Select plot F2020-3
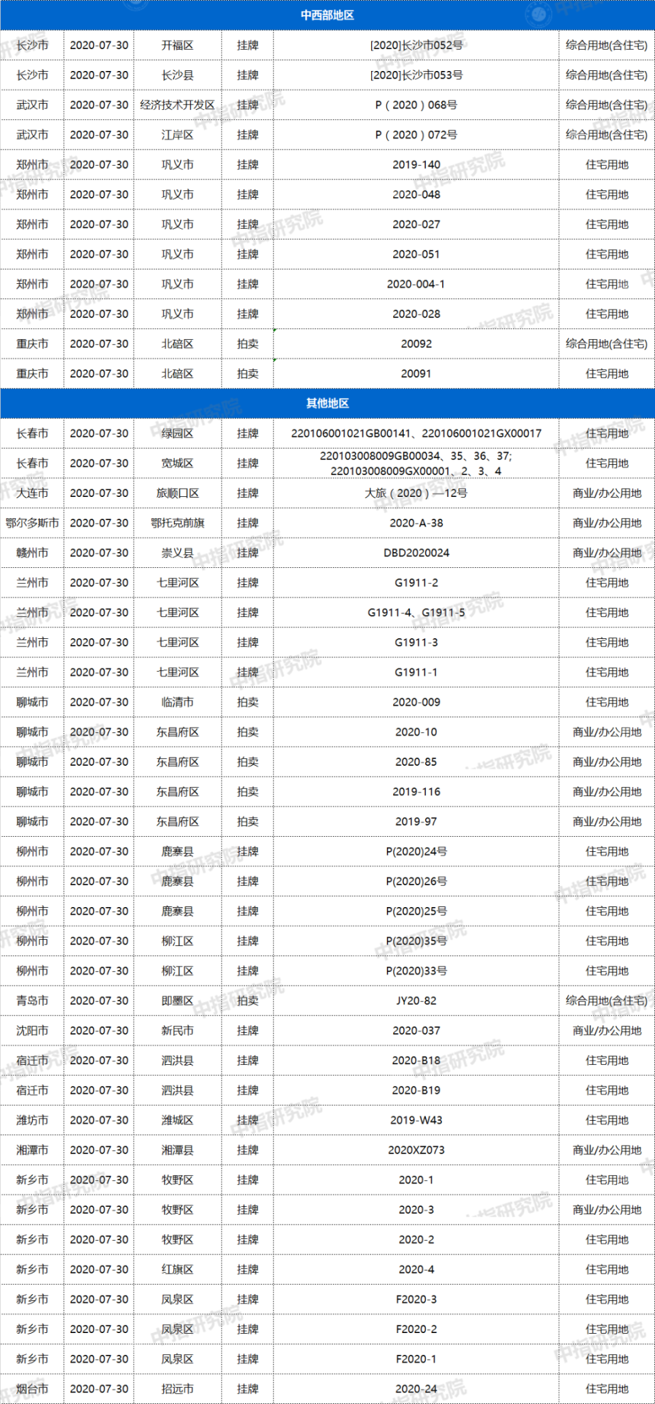 (416, 1300)
